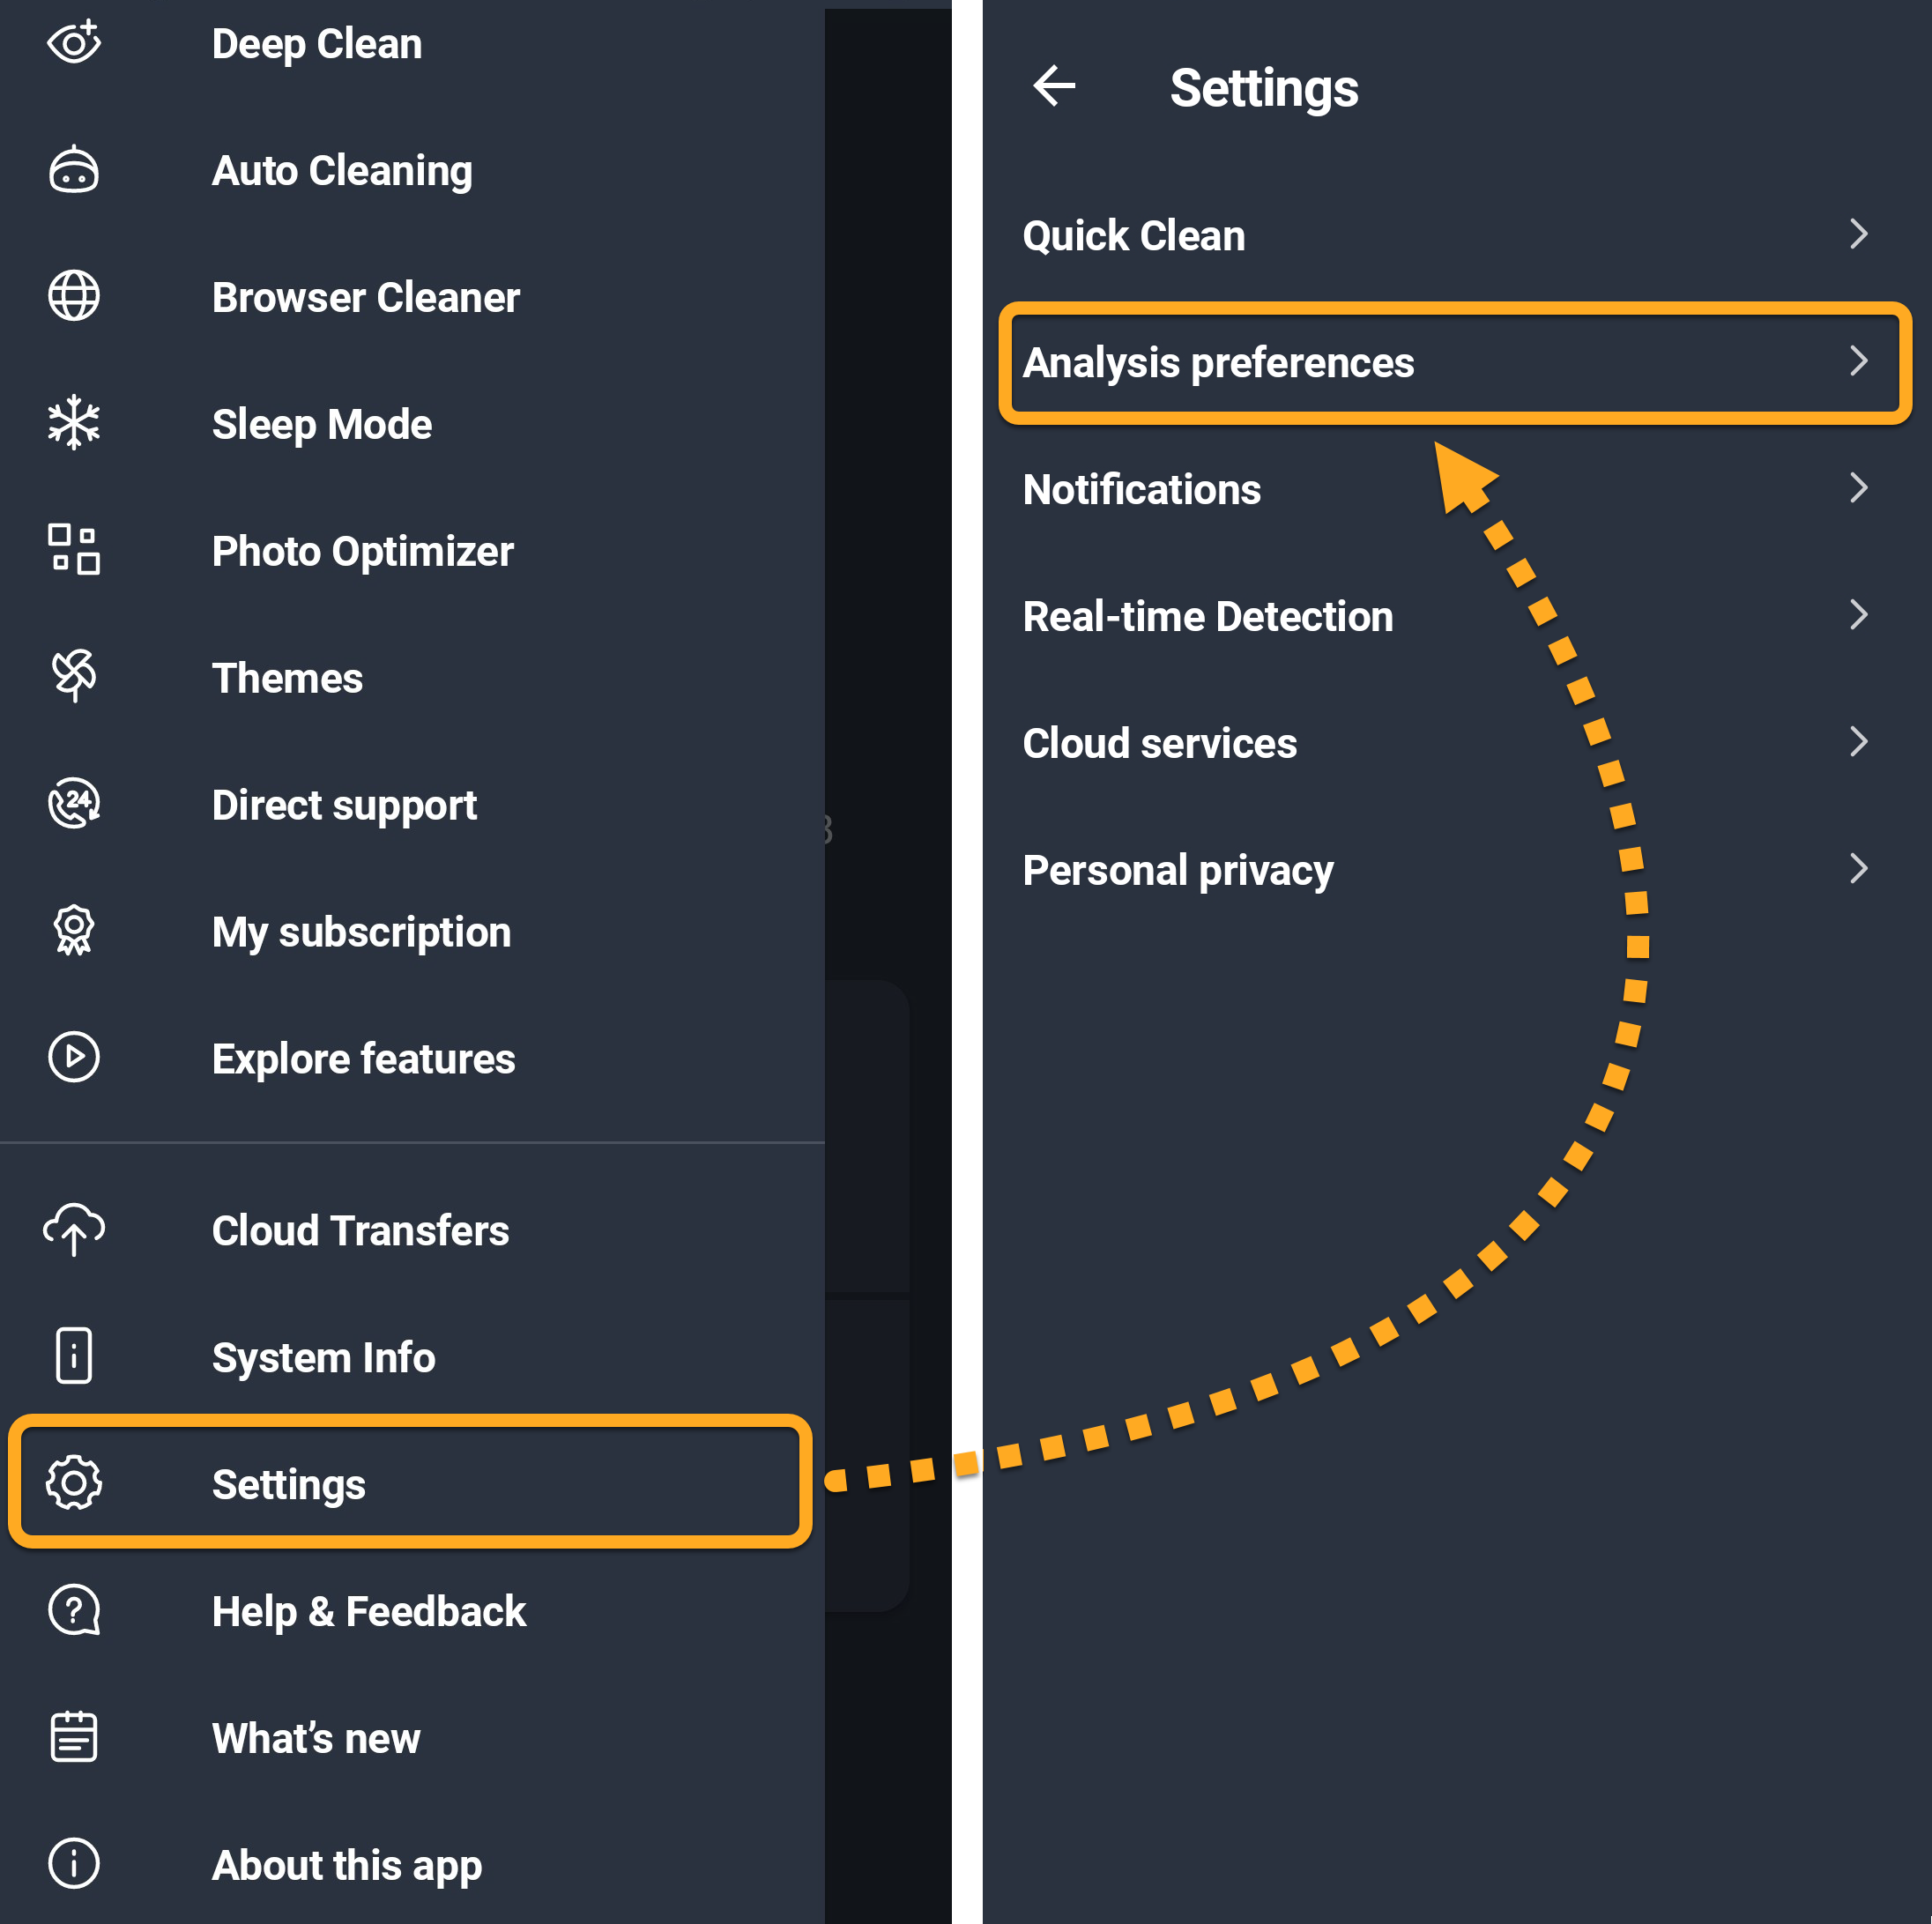Viewport: 1932px width, 1924px height.
Task: Expand Personal privacy chevron
Action: 1858,869
